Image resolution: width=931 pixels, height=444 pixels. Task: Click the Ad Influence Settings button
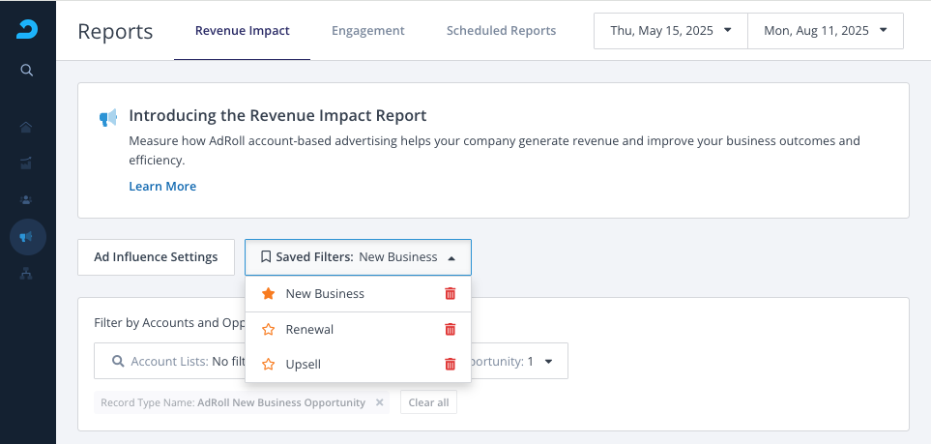pyautogui.click(x=156, y=257)
